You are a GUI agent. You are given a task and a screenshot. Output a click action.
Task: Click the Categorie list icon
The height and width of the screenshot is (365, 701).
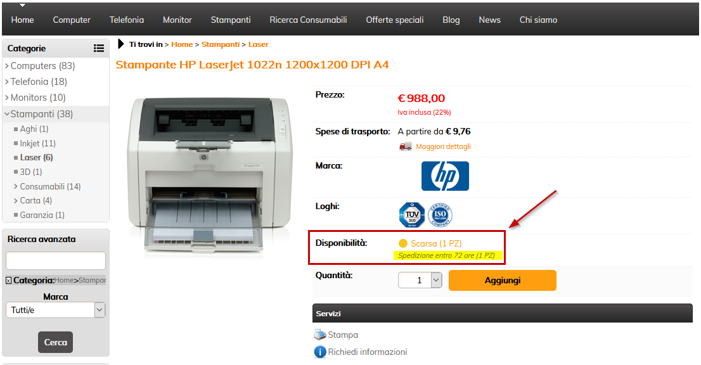pyautogui.click(x=99, y=48)
